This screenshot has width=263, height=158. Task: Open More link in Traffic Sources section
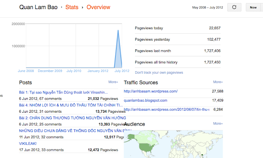click(x=218, y=82)
